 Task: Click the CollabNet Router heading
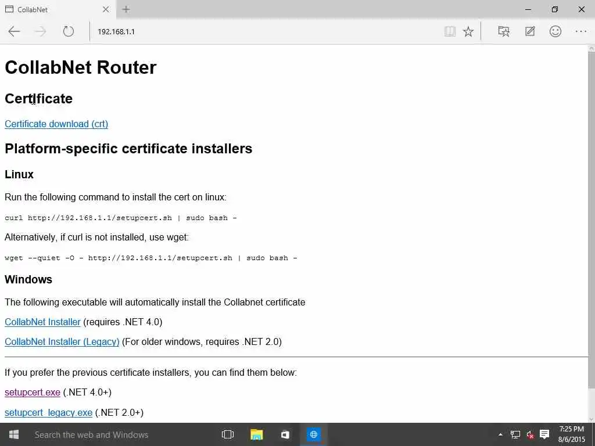click(x=80, y=67)
